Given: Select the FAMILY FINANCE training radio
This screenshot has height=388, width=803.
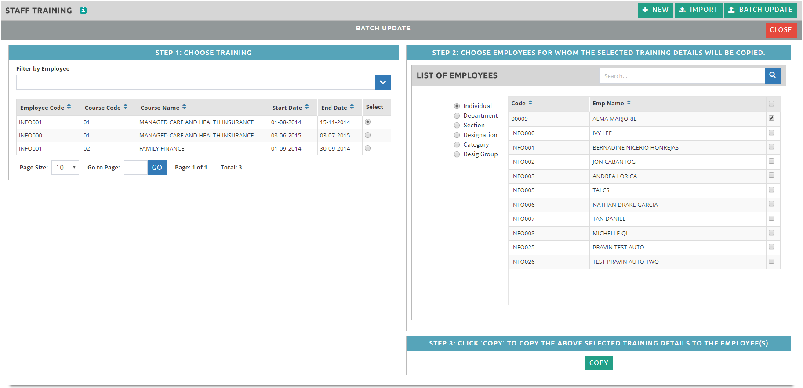Looking at the screenshot, I should 367,148.
